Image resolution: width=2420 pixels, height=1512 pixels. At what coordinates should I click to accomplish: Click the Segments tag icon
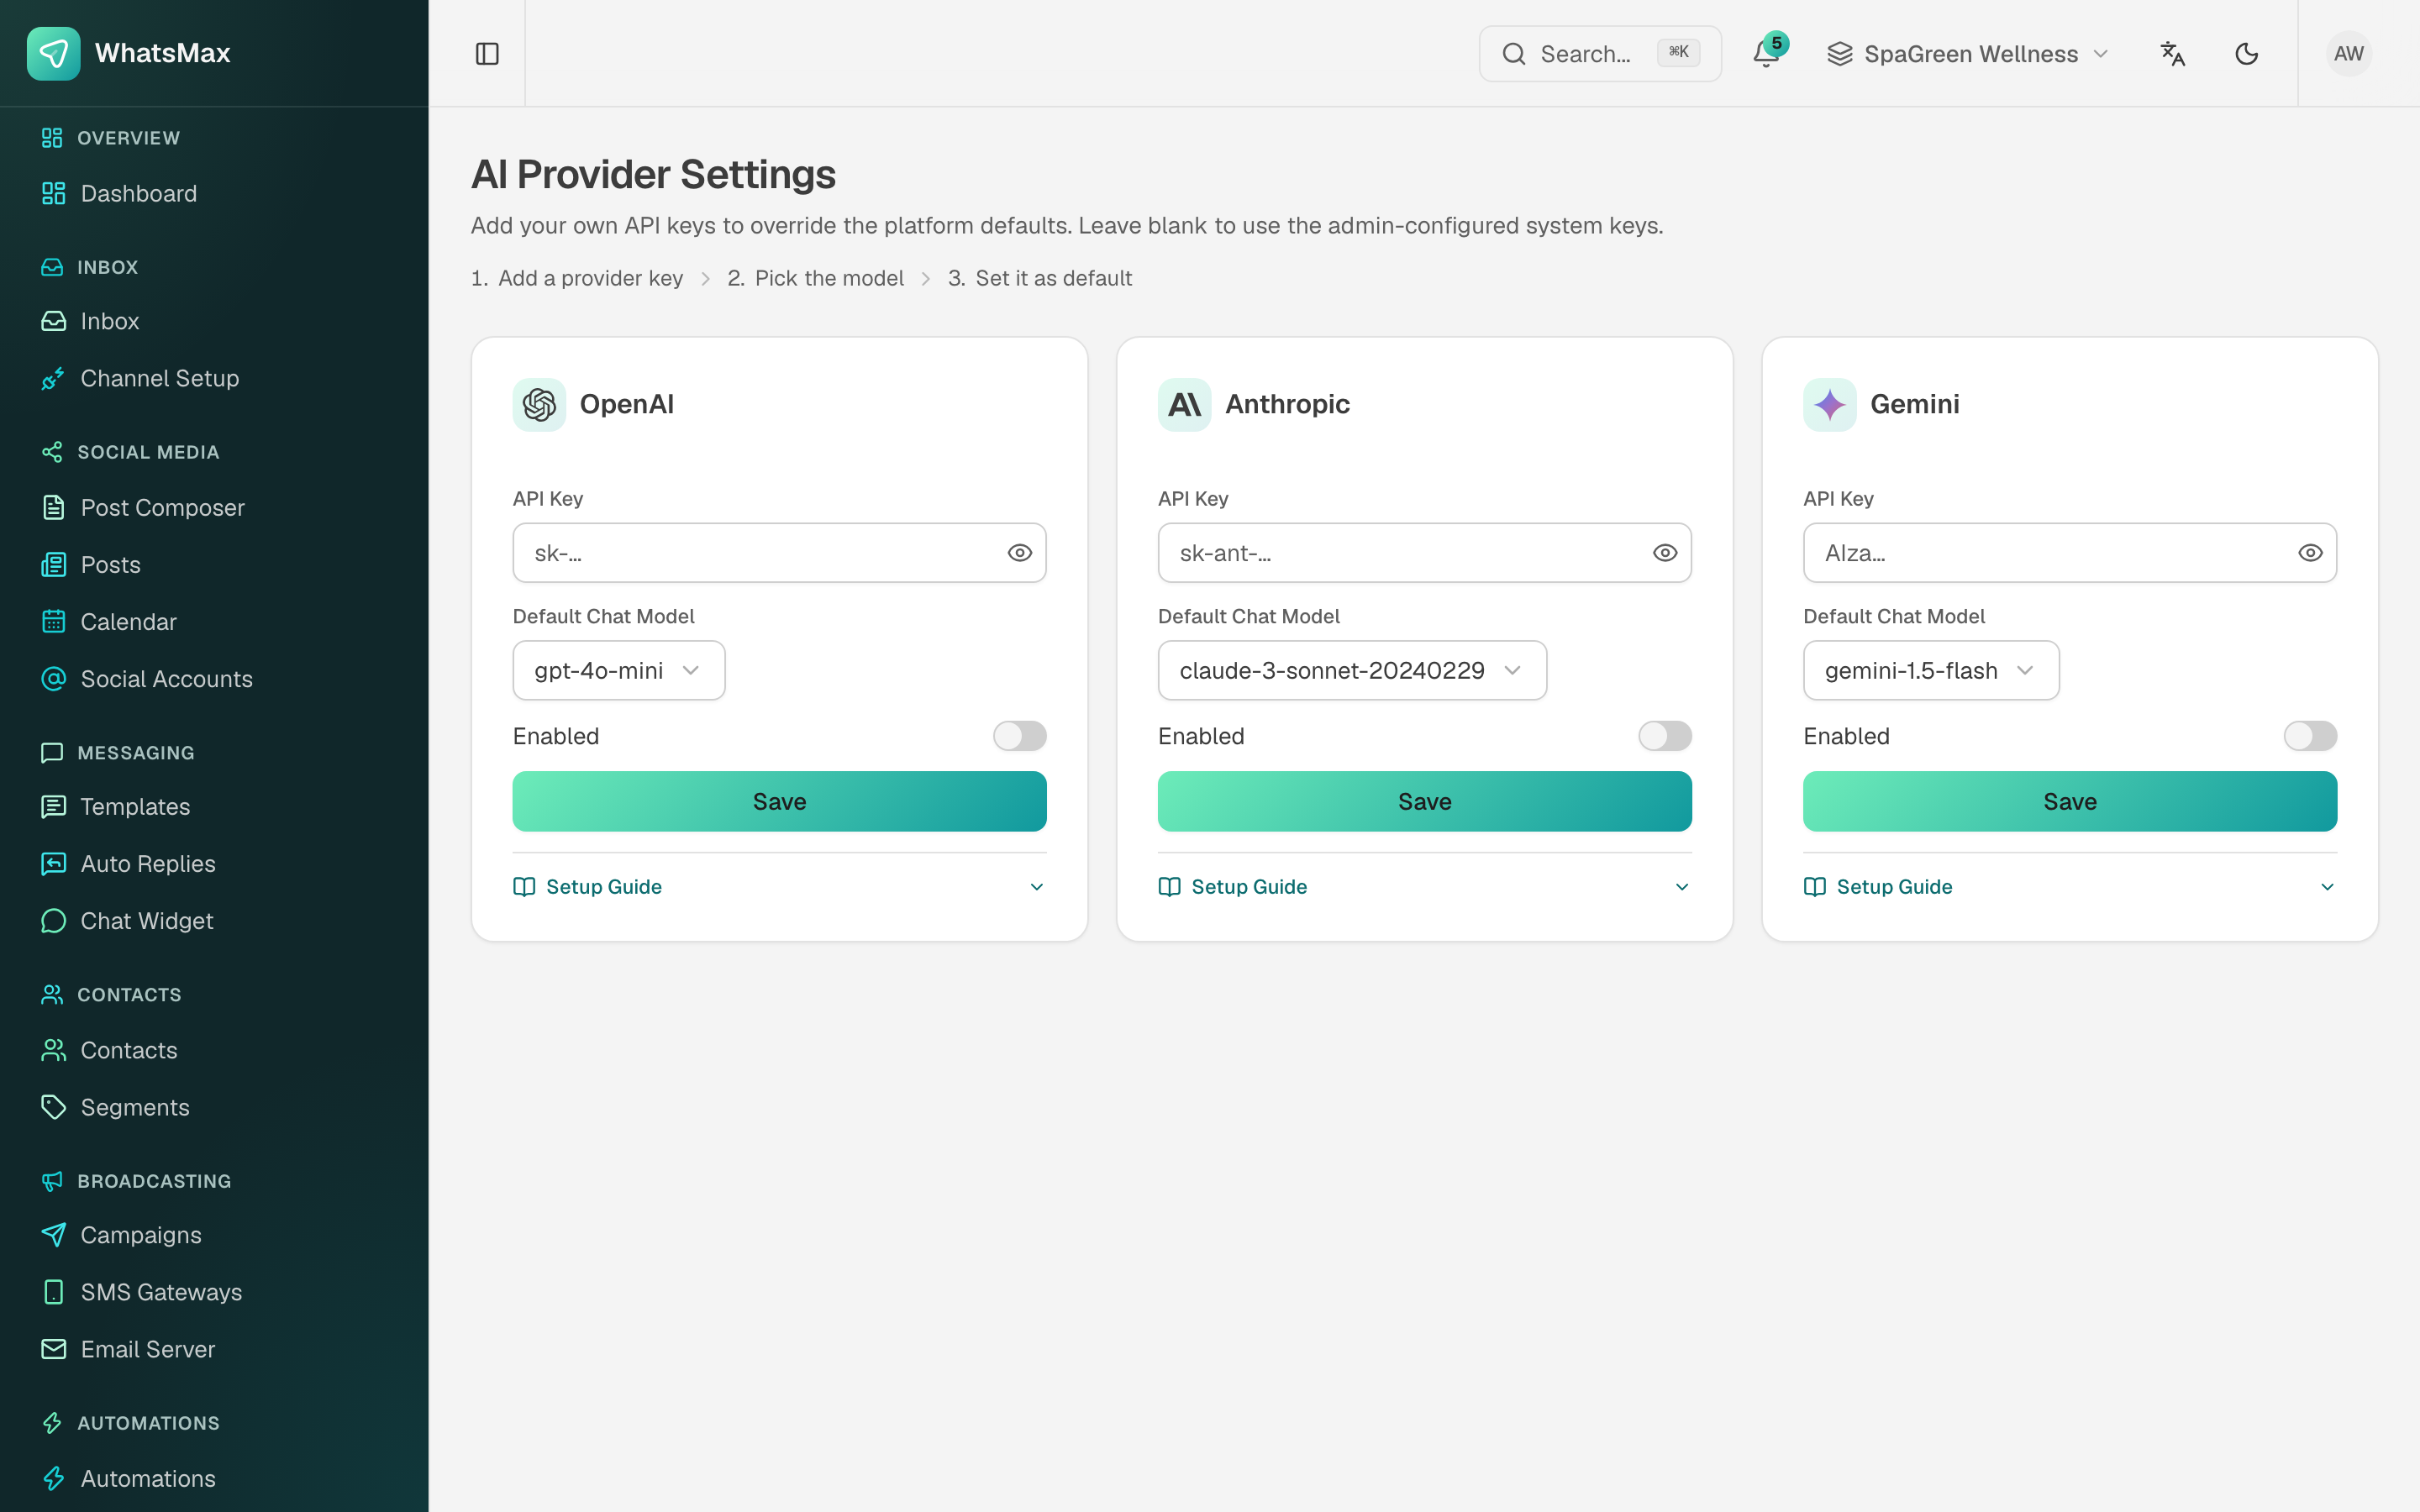click(53, 1108)
